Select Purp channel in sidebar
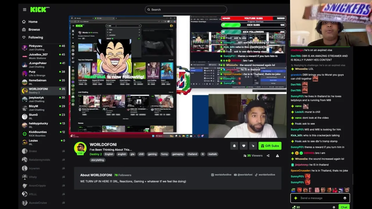The image size is (372, 209). [44, 73]
